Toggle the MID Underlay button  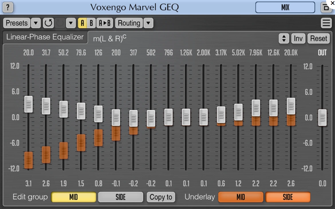pos(241,197)
